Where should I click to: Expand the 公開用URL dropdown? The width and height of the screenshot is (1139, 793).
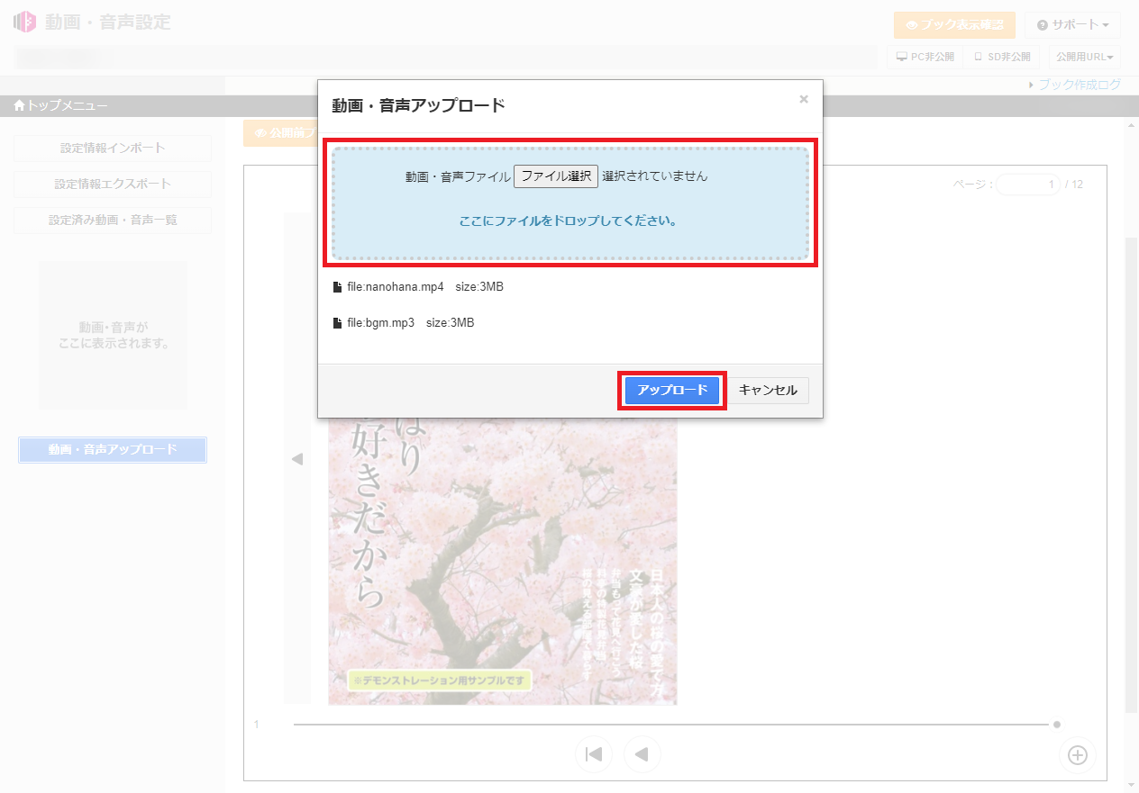click(1084, 57)
